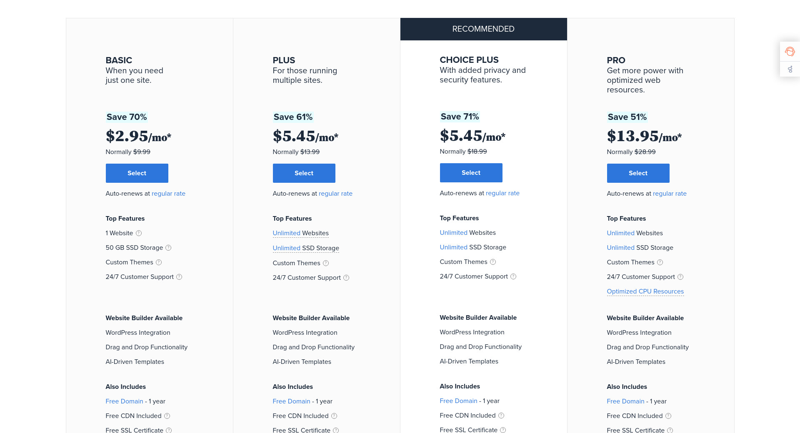
Task: Click help icon beside Pro Custom Themes
Action: click(660, 262)
